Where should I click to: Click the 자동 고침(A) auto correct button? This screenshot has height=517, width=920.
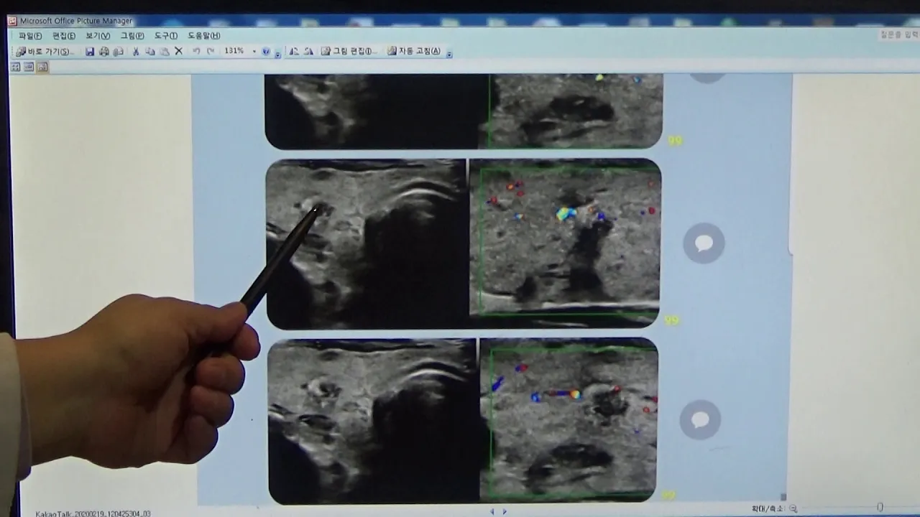[414, 52]
